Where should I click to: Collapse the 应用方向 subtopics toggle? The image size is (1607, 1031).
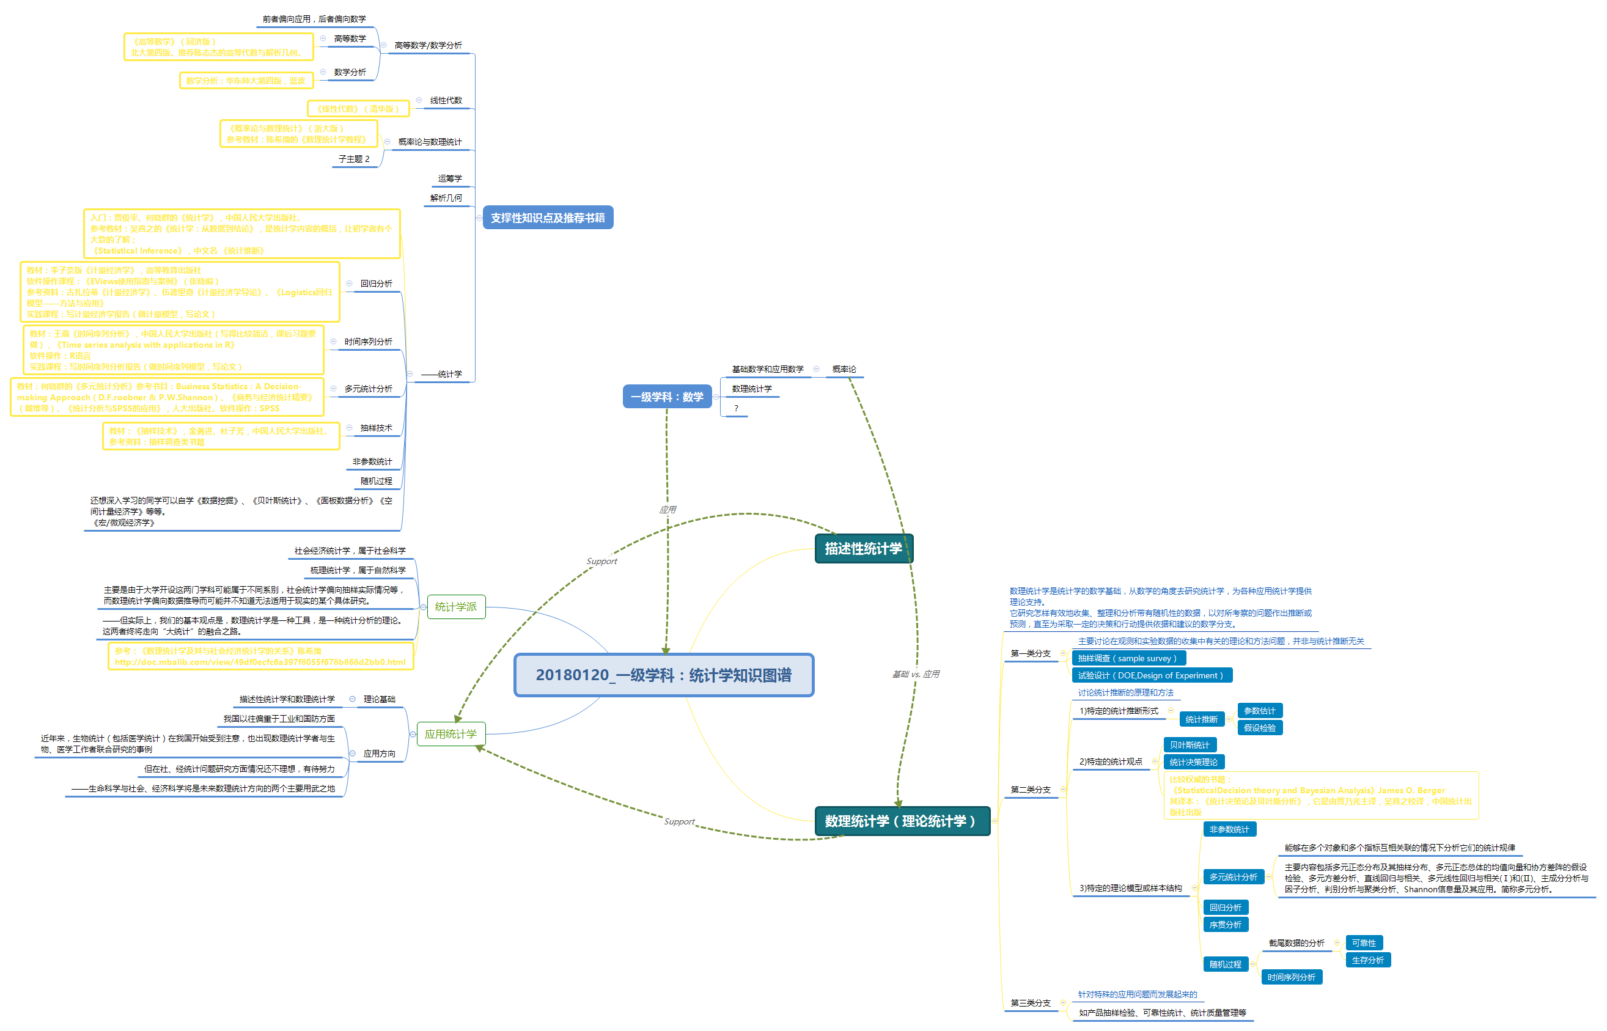353,753
